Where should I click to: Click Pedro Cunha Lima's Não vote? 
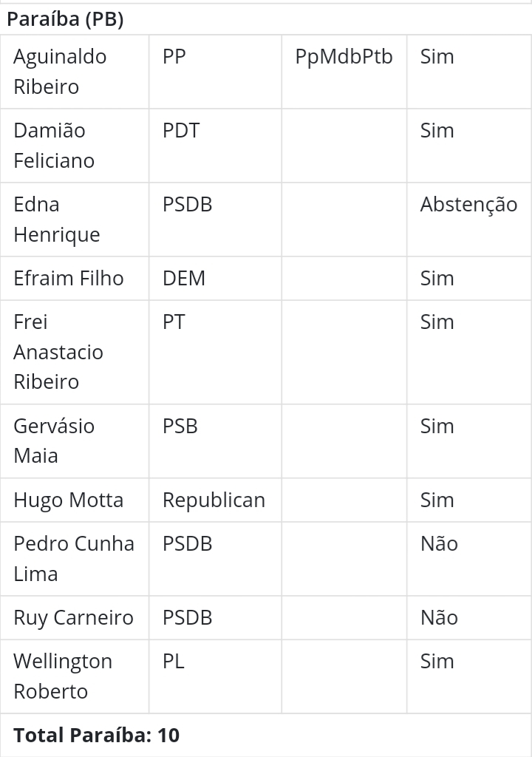point(439,544)
